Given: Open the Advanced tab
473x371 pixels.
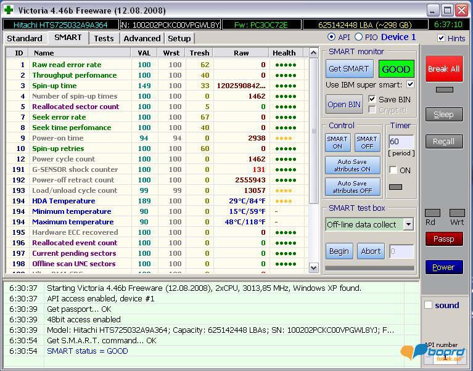Looking at the screenshot, I should pos(142,38).
